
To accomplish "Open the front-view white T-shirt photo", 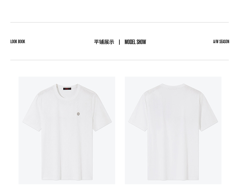I will pyautogui.click(x=67, y=130).
